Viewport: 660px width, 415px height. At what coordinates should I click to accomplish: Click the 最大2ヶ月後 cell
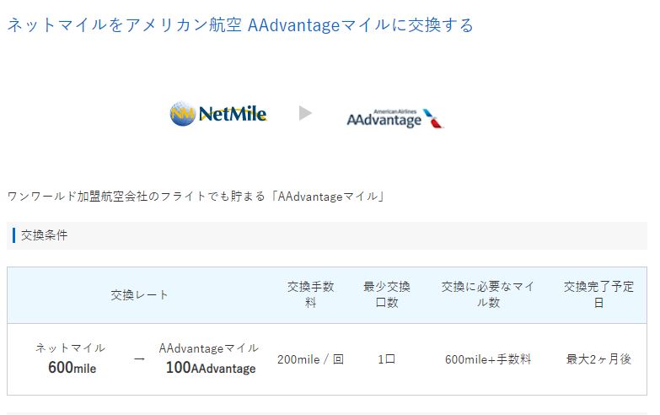598,359
